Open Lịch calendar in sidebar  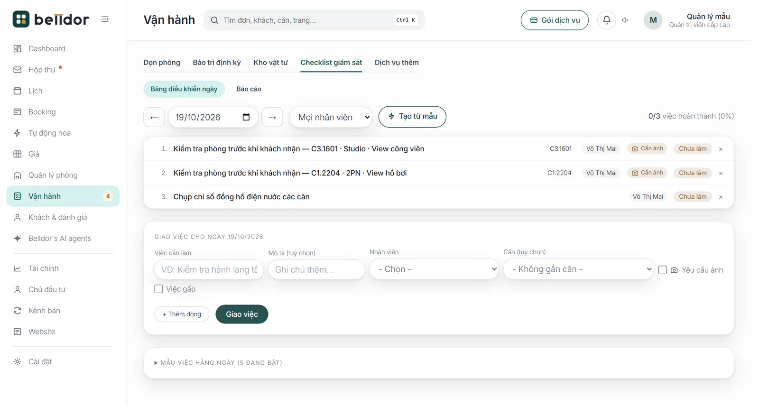coord(63,91)
